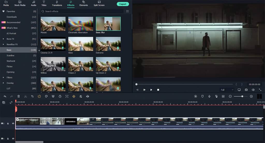Open the Full preview quality dropdown
265x143 pixels.
point(227,90)
